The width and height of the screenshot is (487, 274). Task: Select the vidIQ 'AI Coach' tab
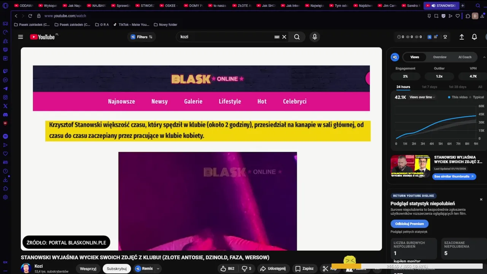point(465,57)
